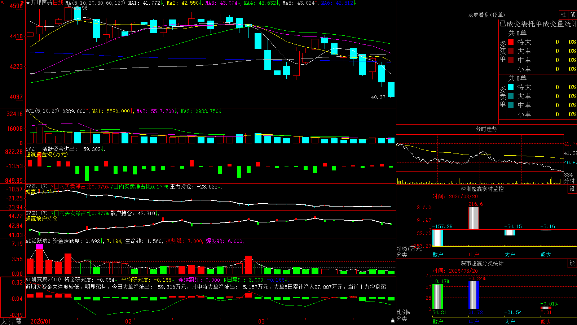Click the 45.96 high price label
The width and height of the screenshot is (577, 325).
tap(80, 8)
